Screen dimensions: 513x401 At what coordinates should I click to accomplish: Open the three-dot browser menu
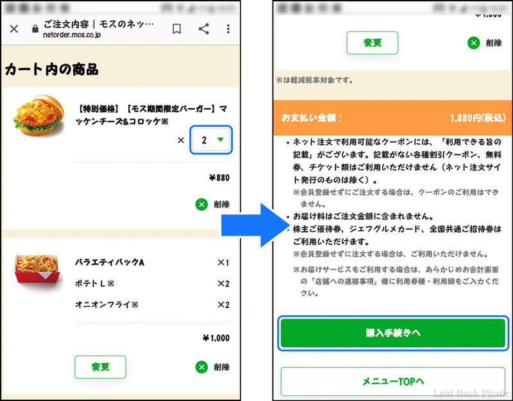pyautogui.click(x=228, y=29)
